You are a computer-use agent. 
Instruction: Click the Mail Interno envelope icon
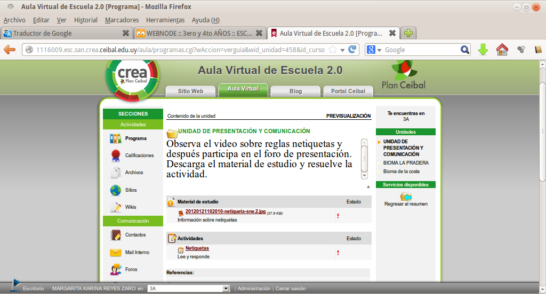click(115, 252)
